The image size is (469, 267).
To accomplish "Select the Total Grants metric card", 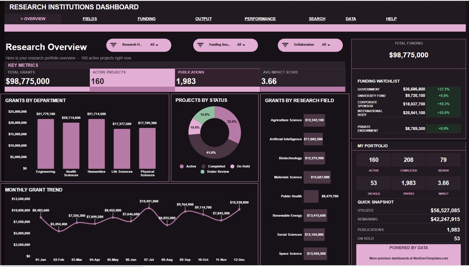I will click(47, 80).
